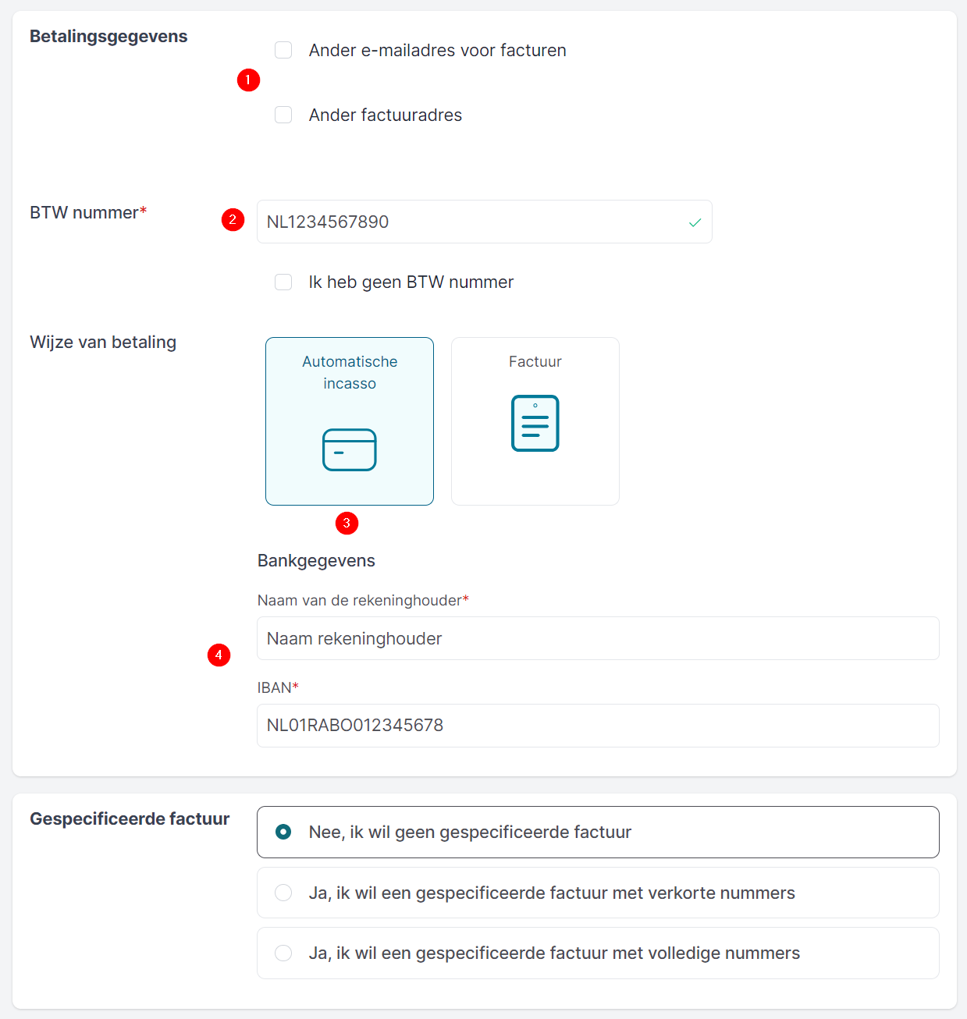Click the credit card icon for automatische incasso
This screenshot has height=1019, width=967.
[x=350, y=449]
